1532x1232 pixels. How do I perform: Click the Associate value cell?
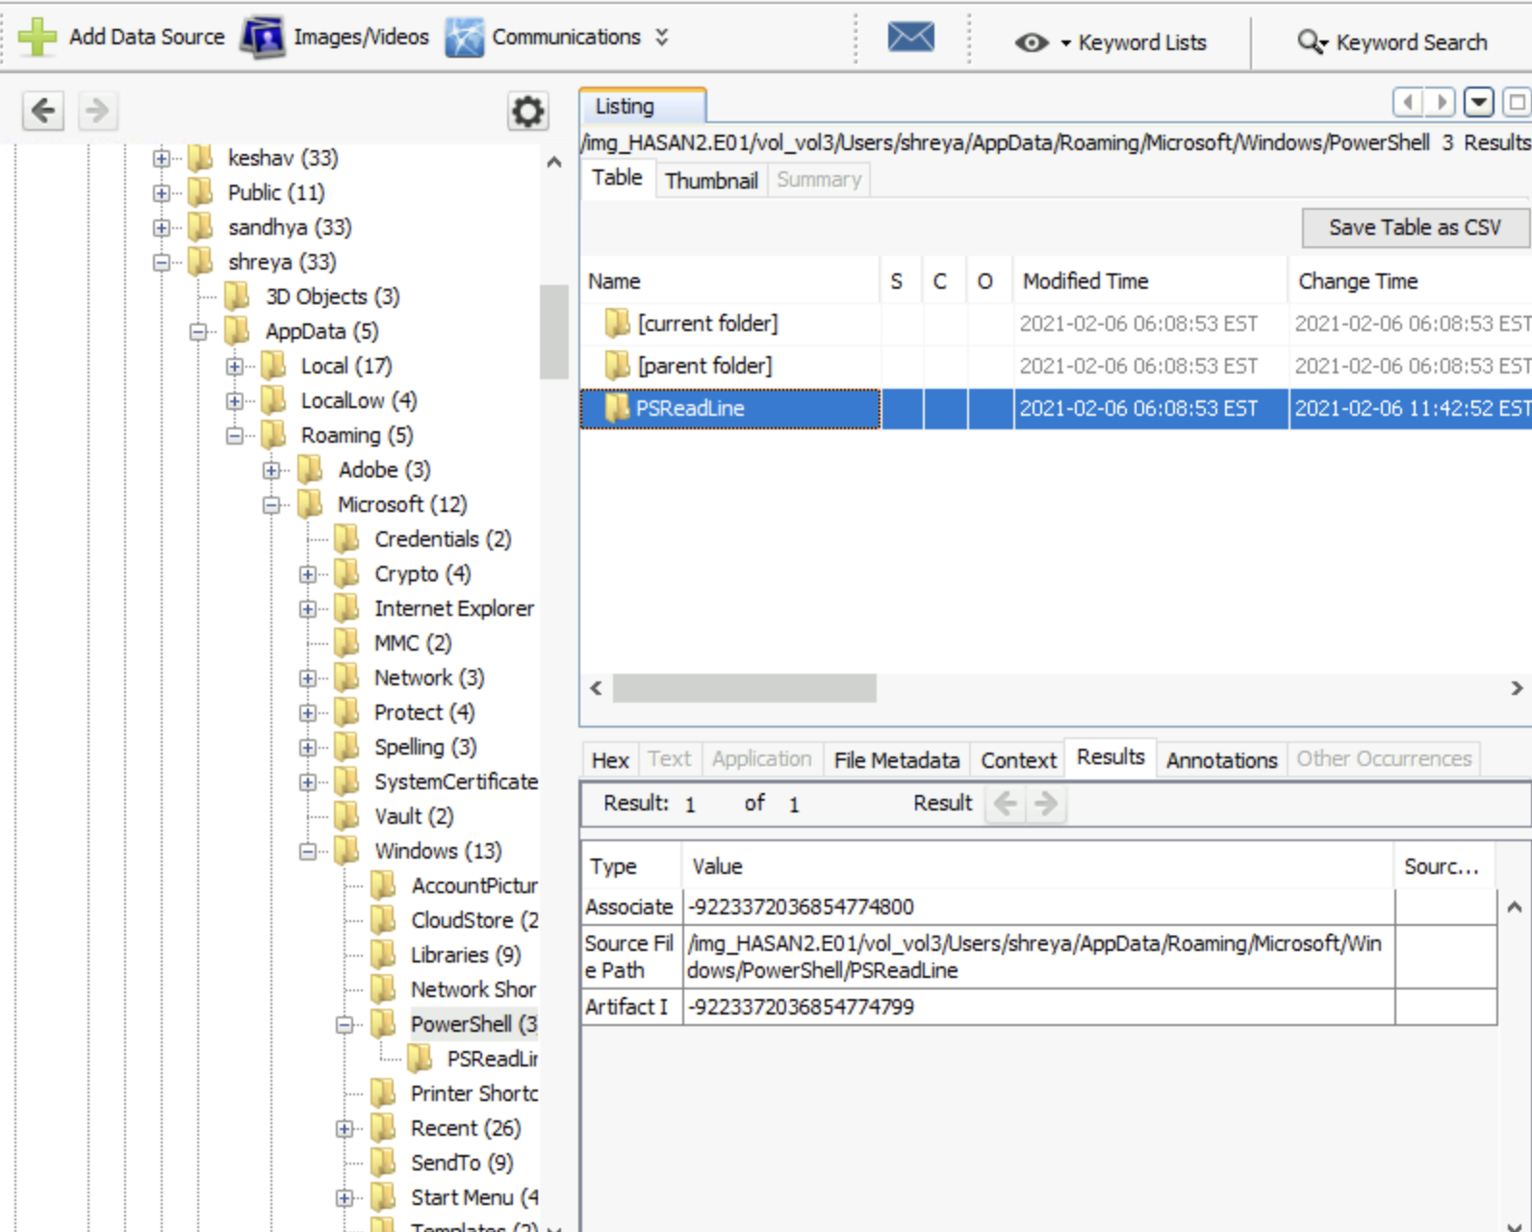click(x=1038, y=907)
